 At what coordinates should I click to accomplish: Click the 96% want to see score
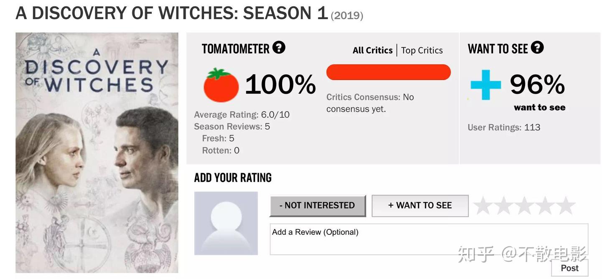(x=537, y=85)
